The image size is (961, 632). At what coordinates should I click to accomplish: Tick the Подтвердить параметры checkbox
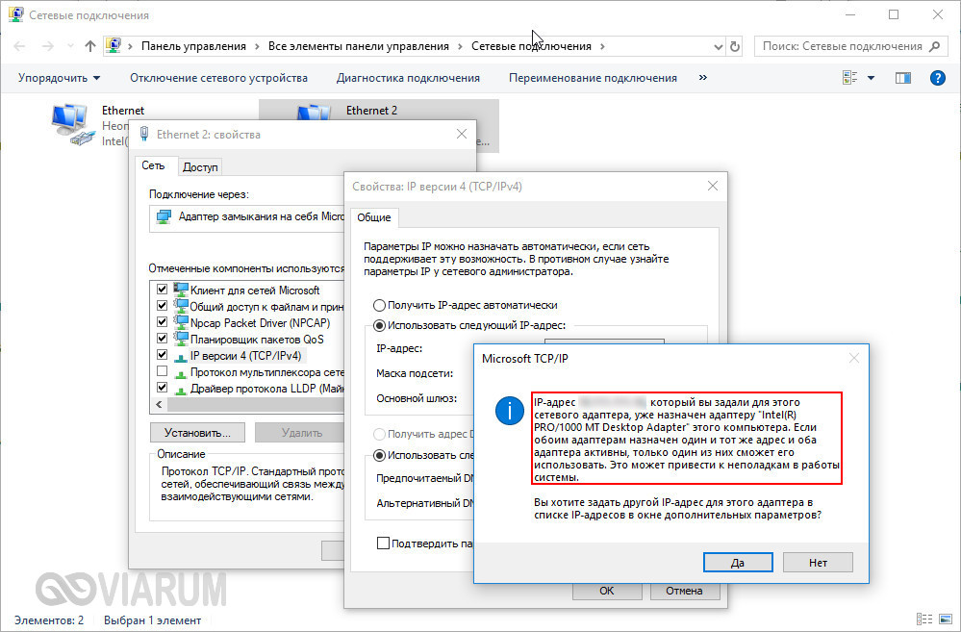coord(383,544)
